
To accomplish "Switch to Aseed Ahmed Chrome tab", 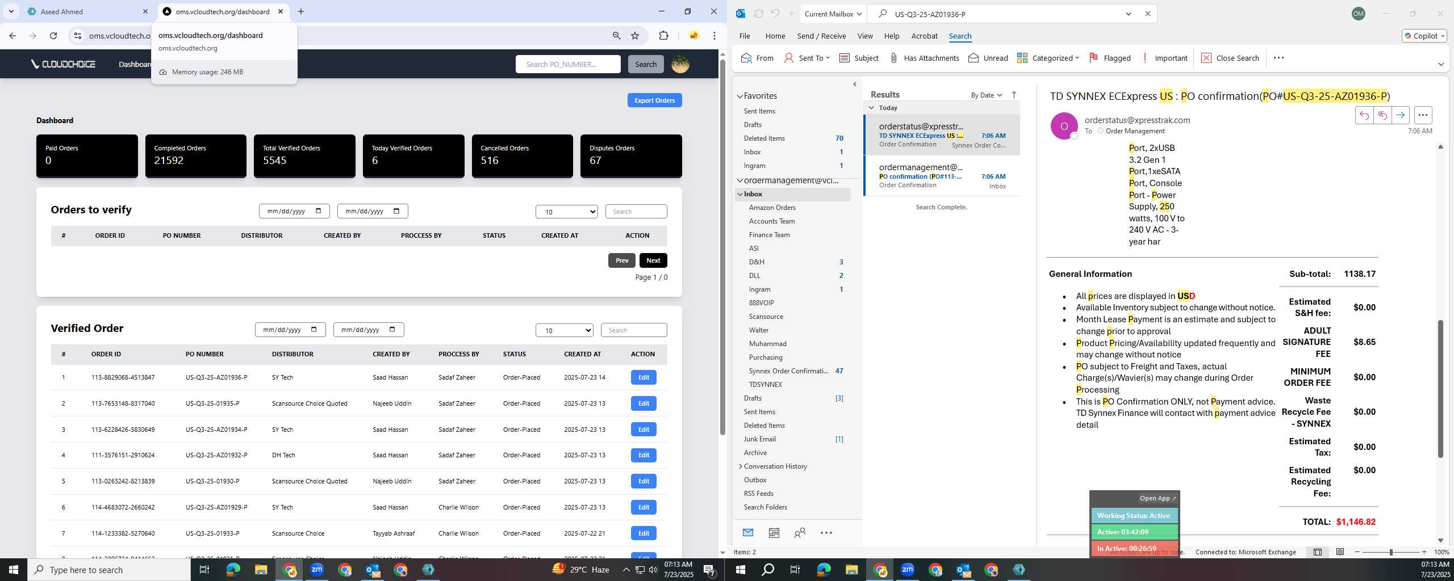I will [87, 11].
